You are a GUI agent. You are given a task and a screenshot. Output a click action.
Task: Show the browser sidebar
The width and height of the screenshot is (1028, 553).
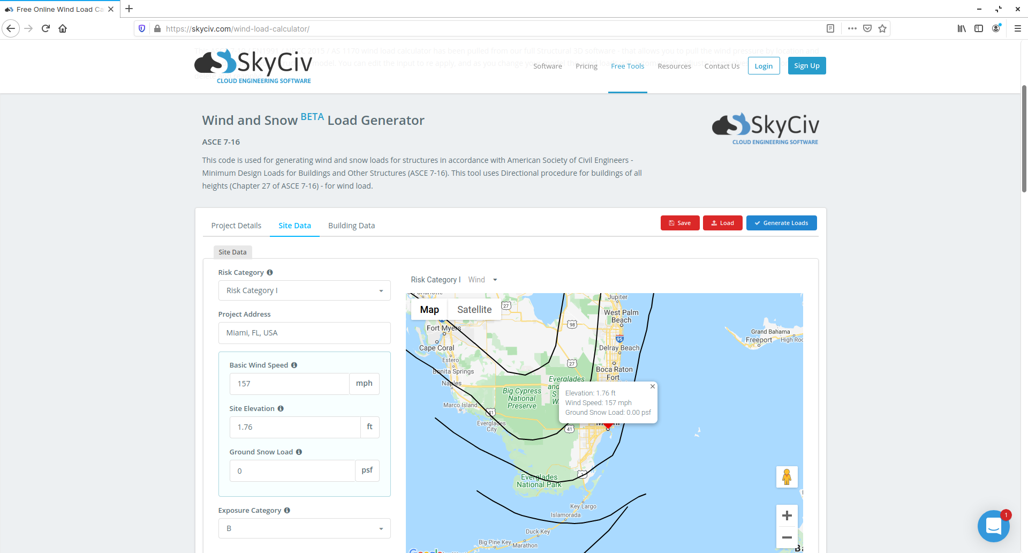click(x=979, y=28)
